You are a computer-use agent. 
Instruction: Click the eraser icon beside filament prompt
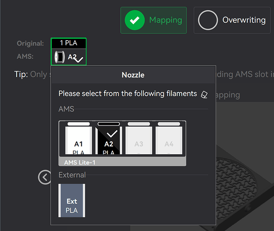point(204,95)
